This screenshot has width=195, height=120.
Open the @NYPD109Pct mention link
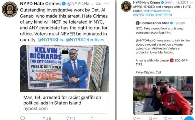pyautogui.click(x=143, y=15)
